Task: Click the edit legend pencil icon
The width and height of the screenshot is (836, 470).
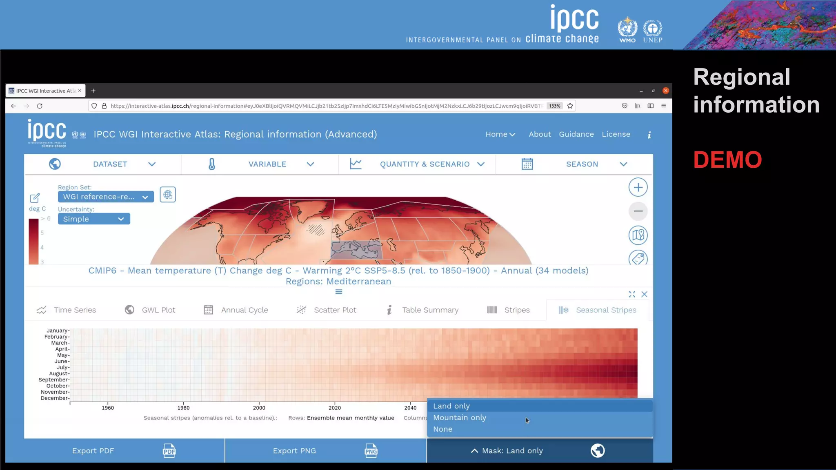Action: coord(35,198)
